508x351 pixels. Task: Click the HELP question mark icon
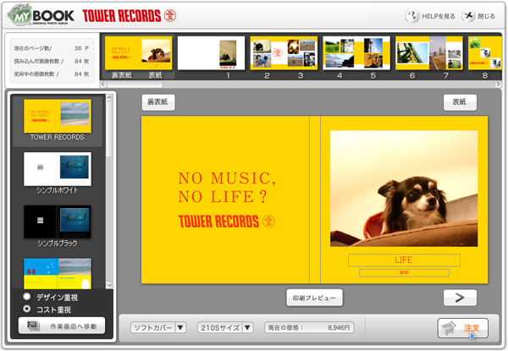[x=412, y=15]
